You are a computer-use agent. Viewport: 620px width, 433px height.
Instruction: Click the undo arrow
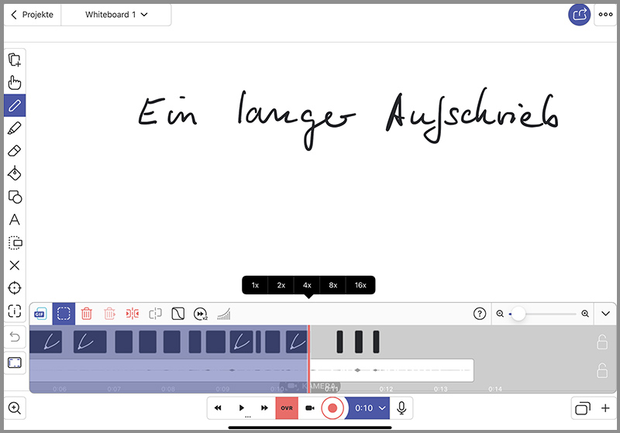point(15,337)
